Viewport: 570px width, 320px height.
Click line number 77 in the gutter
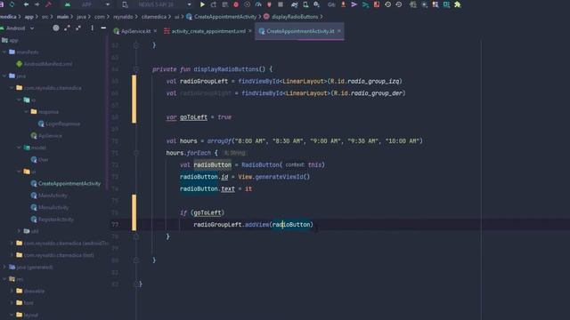coord(115,225)
